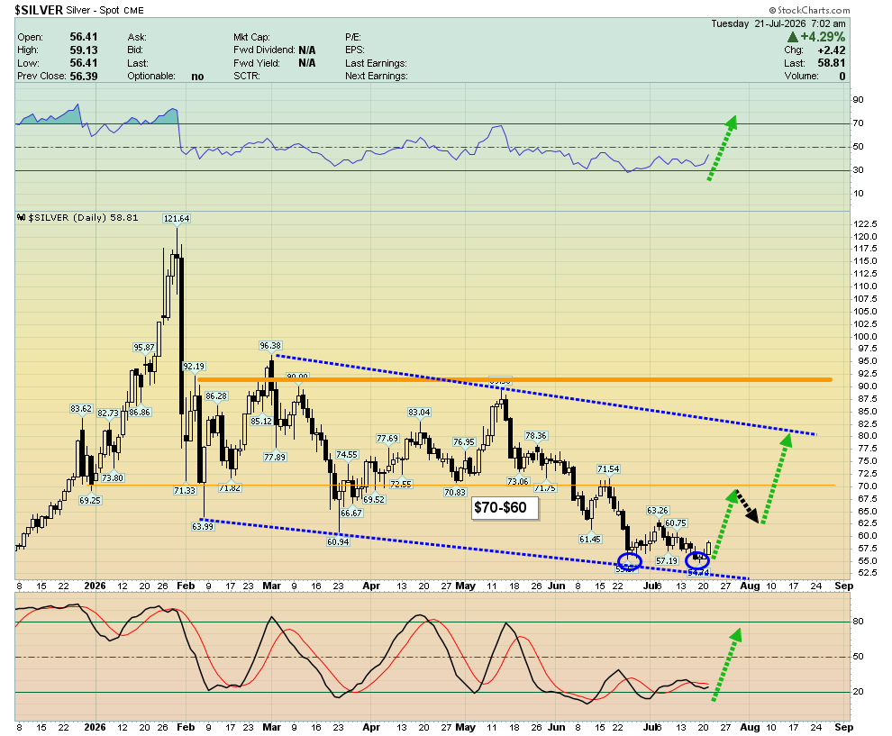Select the green dotted arrow in RSI panel

[x=722, y=148]
